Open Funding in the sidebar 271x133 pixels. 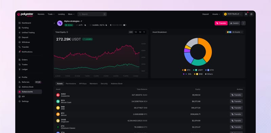pos(29,28)
